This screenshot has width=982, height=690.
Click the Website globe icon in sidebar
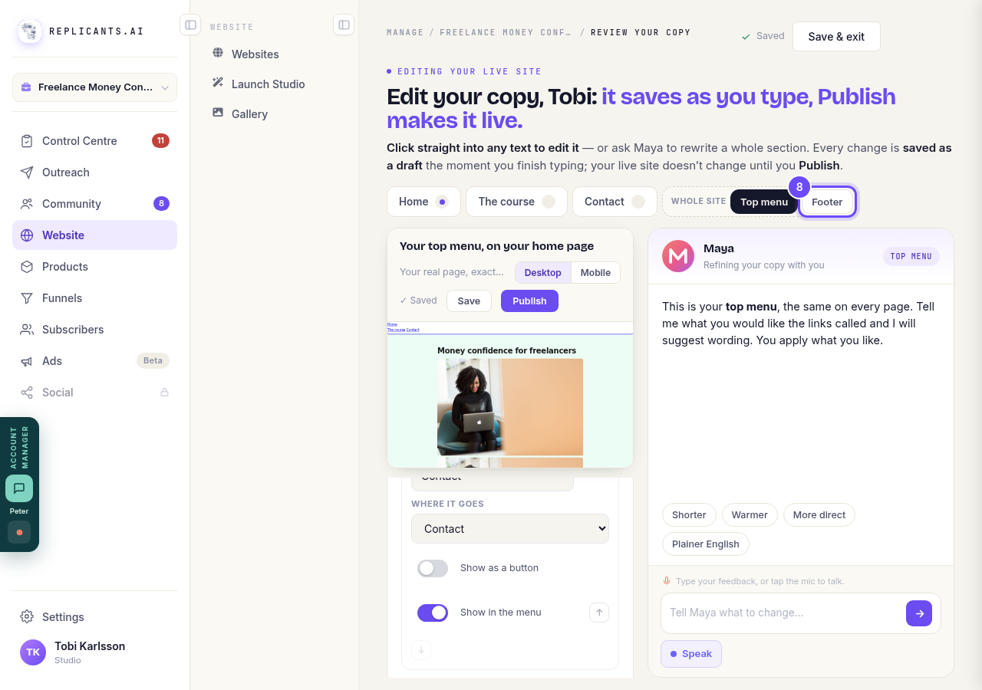click(27, 235)
